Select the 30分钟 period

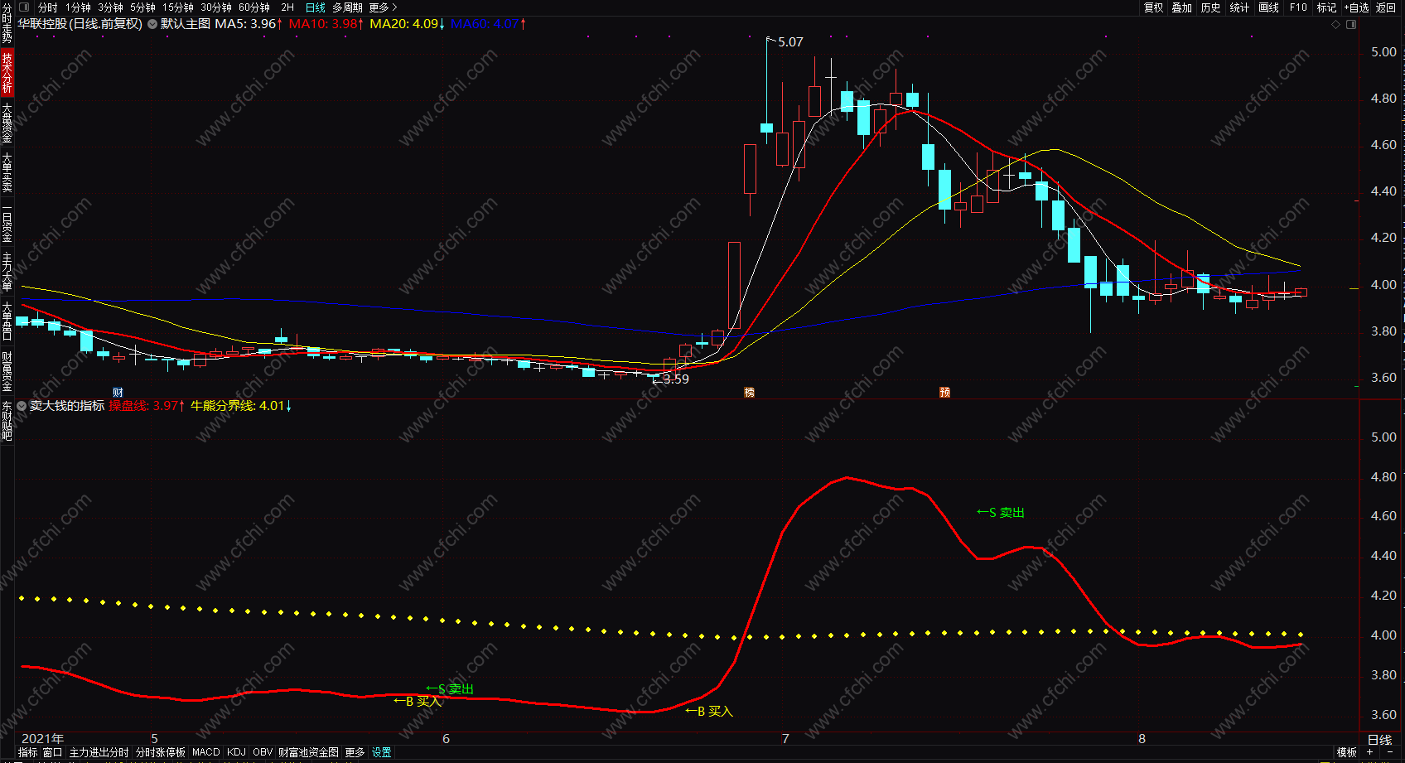click(x=216, y=7)
